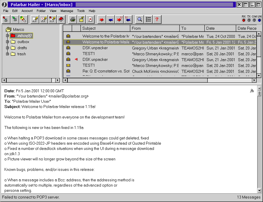Expand the trash folder tree node
Image resolution: width=263 pixels, height=202 pixels.
[x=7, y=54]
